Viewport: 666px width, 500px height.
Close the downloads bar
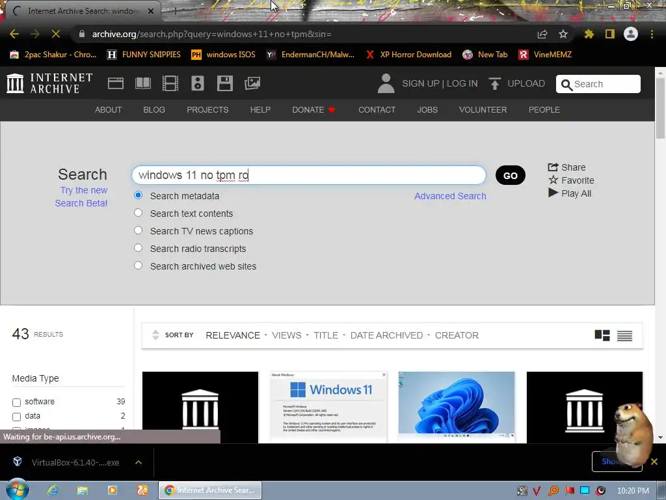pyautogui.click(x=654, y=462)
